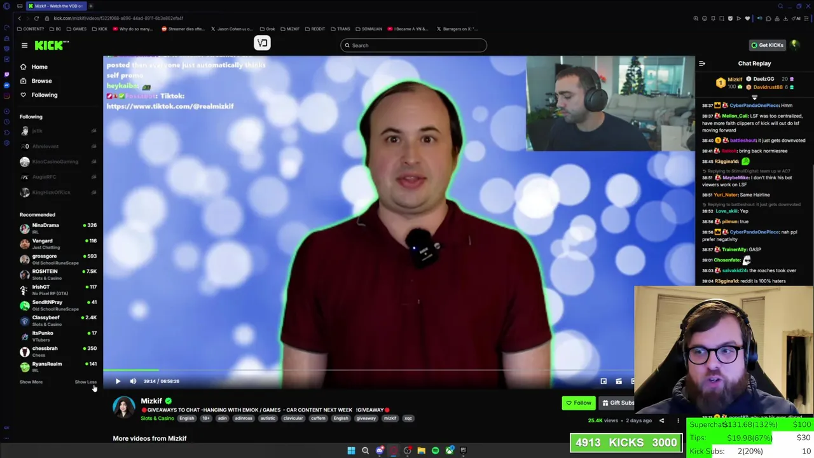814x458 pixels.
Task: Share the video with share icon
Action: tap(661, 420)
